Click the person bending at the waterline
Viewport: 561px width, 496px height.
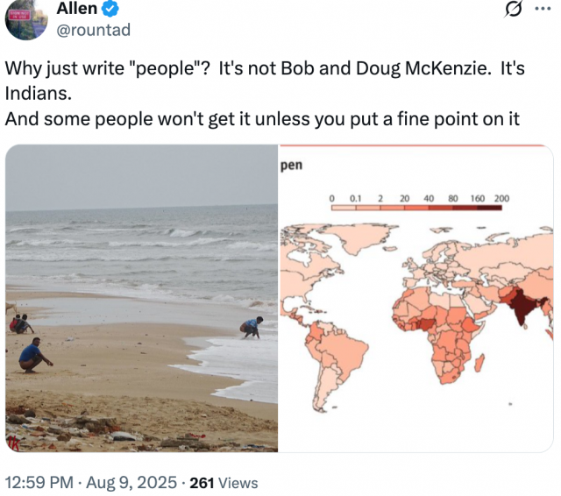tap(252, 327)
